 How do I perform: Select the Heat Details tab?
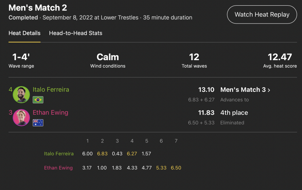[x=24, y=33]
